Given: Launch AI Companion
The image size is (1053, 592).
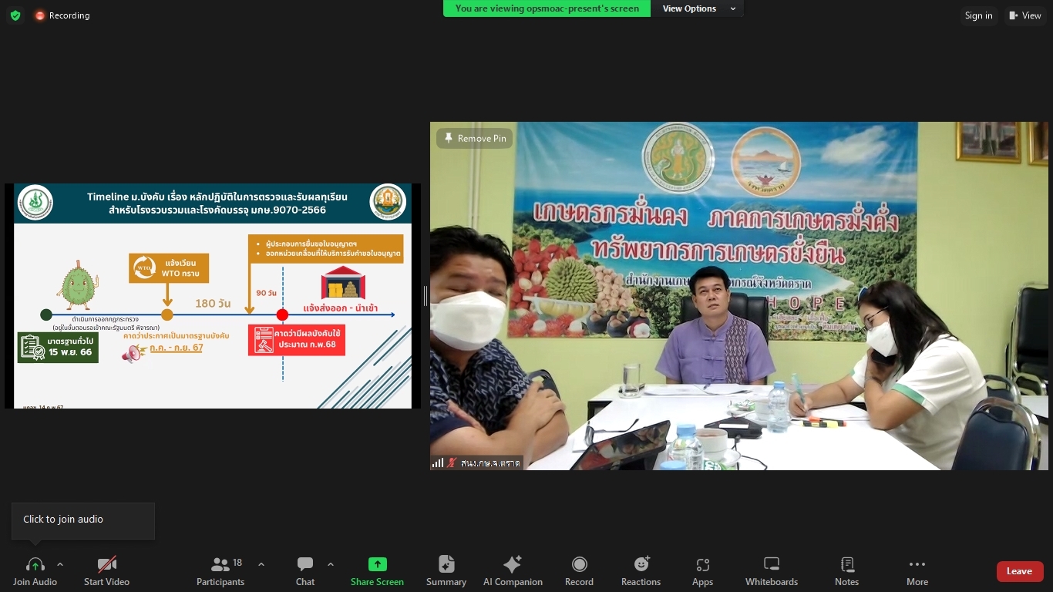Looking at the screenshot, I should (x=513, y=571).
